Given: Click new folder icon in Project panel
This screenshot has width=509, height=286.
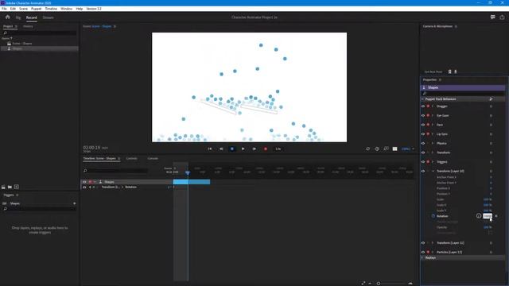Looking at the screenshot, I should pos(10,187).
